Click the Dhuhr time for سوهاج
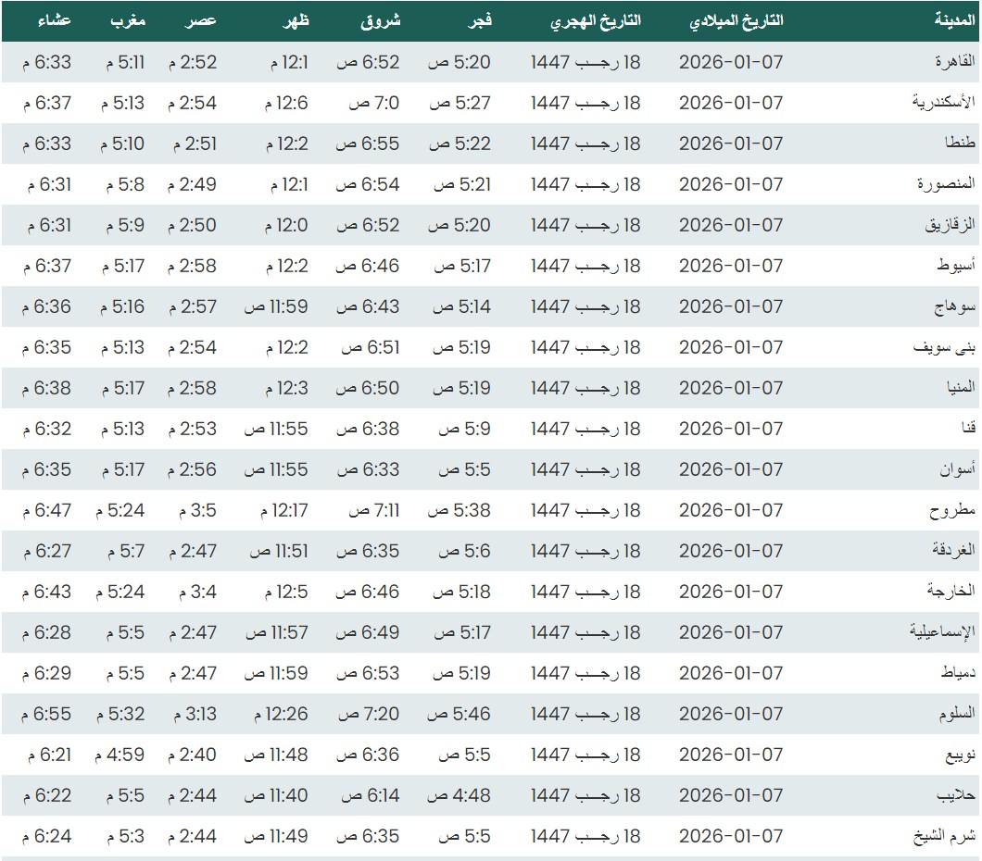This screenshot has height=861, width=982. [276, 306]
